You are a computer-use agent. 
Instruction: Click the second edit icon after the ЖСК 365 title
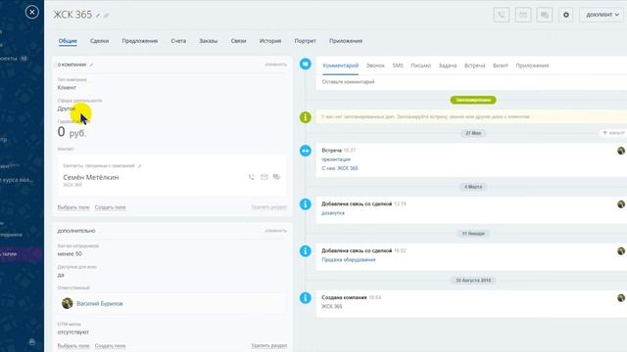107,16
